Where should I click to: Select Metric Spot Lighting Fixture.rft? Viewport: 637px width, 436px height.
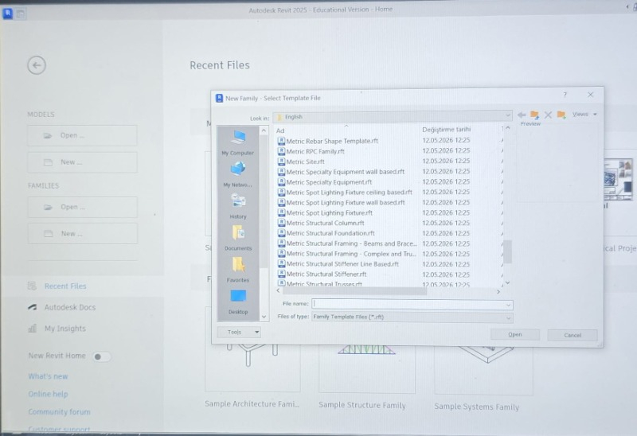(329, 212)
